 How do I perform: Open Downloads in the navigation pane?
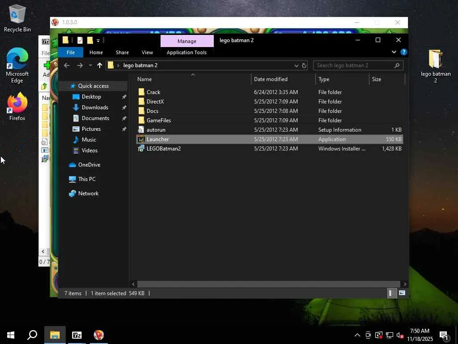95,107
